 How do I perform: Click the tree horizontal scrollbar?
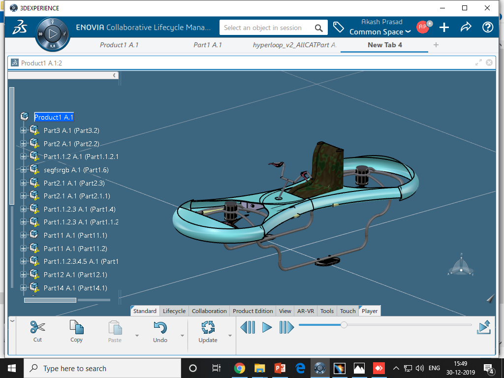(50, 300)
